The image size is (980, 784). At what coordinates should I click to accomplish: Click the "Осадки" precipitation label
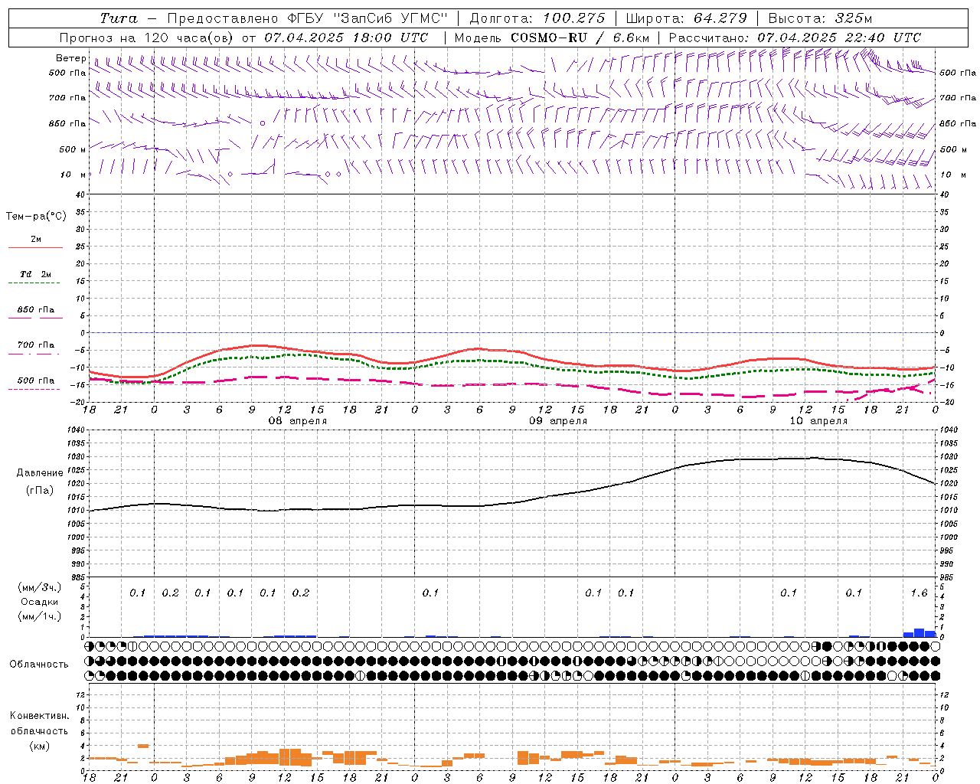[x=40, y=602]
